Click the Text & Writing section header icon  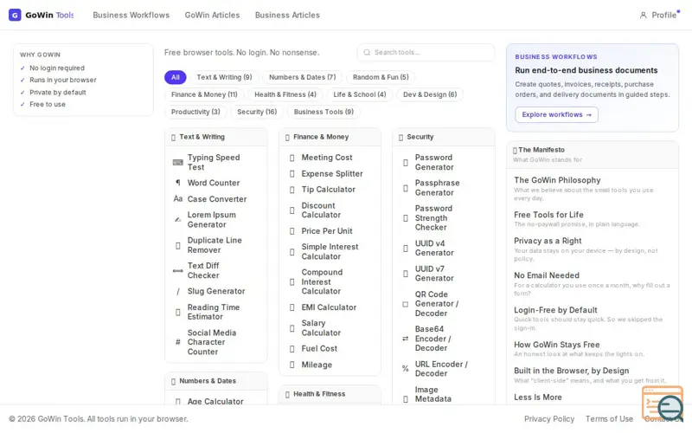click(174, 138)
